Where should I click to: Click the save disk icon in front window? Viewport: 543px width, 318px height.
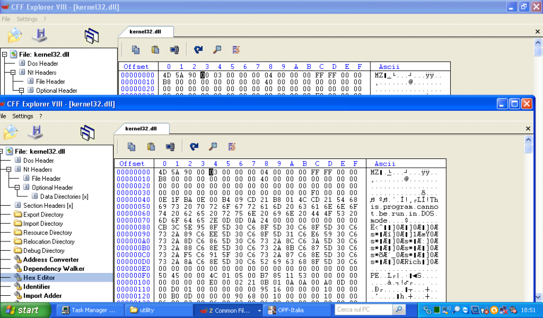[x=37, y=132]
